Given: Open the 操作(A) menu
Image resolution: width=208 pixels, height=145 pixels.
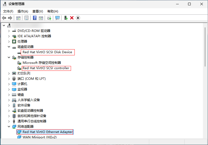Looking at the screenshot, I should coord(23,11).
